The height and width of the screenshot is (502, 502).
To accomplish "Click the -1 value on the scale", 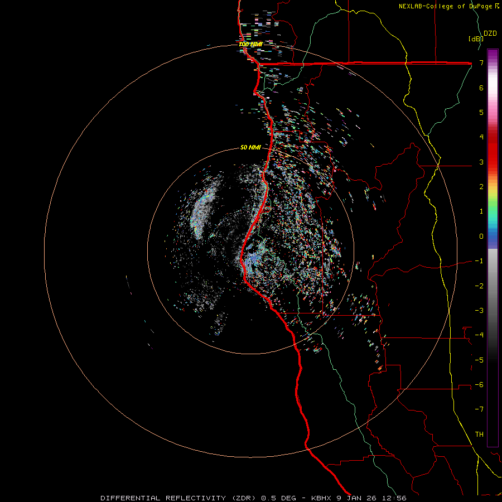I will pyautogui.click(x=479, y=261).
